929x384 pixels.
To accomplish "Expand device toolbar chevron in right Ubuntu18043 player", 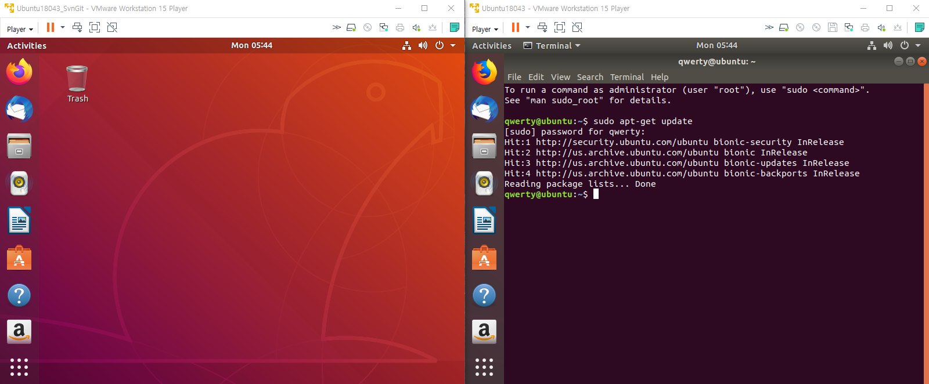I will [769, 27].
